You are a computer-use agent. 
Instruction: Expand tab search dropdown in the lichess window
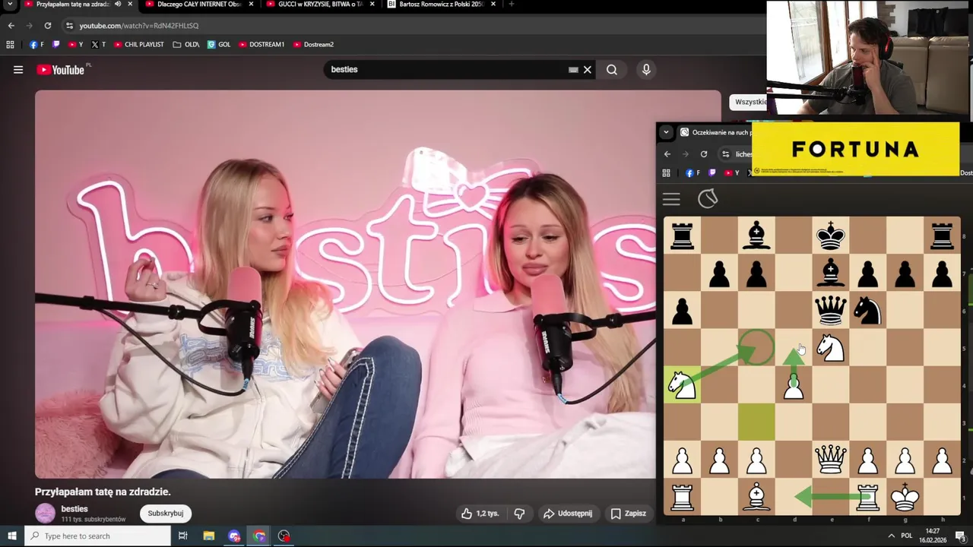(666, 132)
